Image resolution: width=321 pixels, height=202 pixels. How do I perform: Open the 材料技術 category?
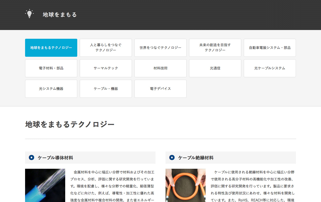160,68
